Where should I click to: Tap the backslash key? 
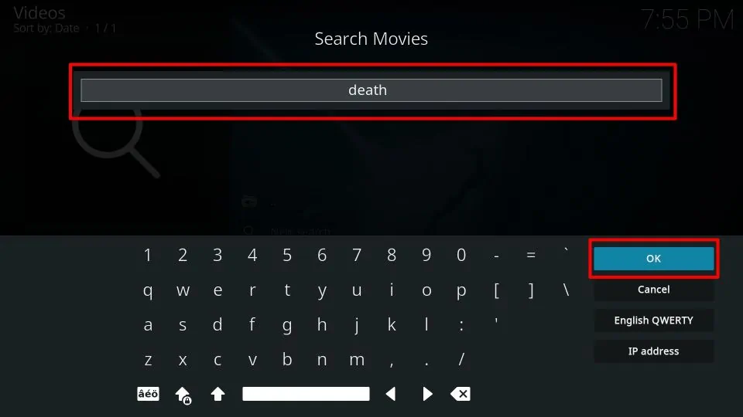pos(566,290)
